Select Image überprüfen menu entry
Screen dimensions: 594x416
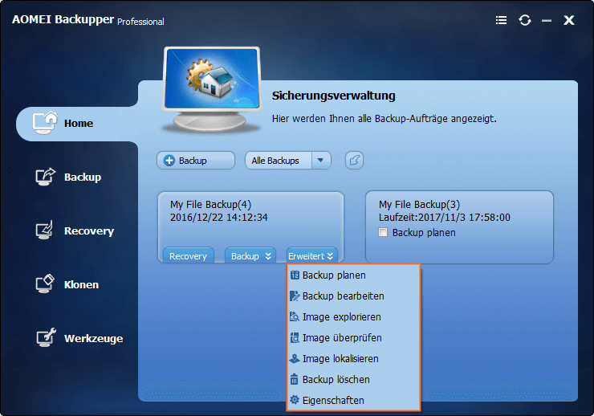(x=354, y=337)
